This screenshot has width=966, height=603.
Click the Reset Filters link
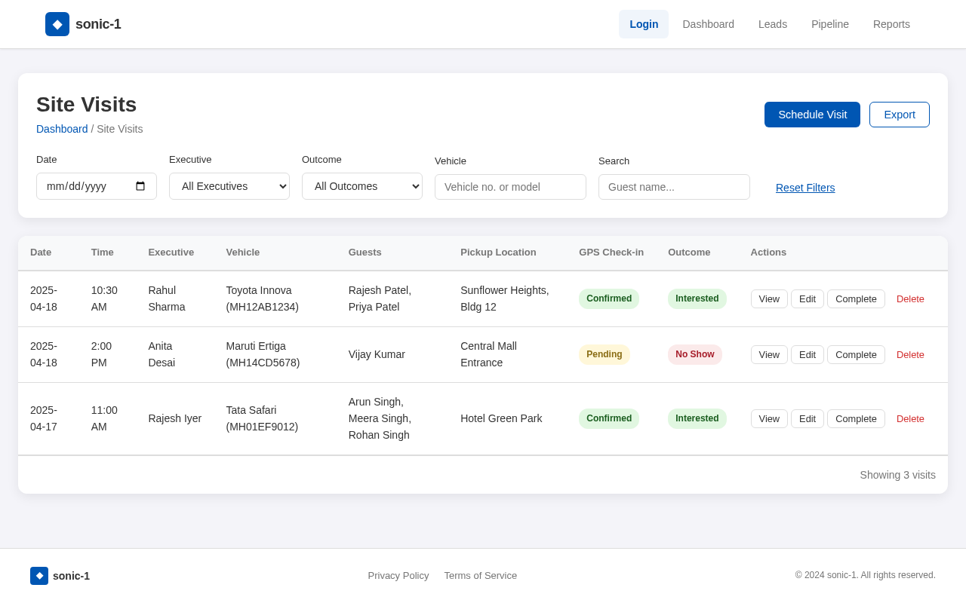click(805, 188)
